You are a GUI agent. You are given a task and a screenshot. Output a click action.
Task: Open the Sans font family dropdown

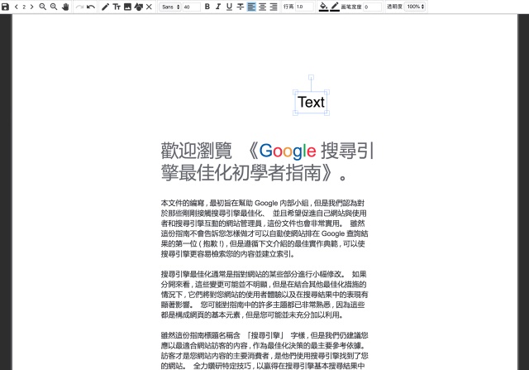tap(170, 7)
